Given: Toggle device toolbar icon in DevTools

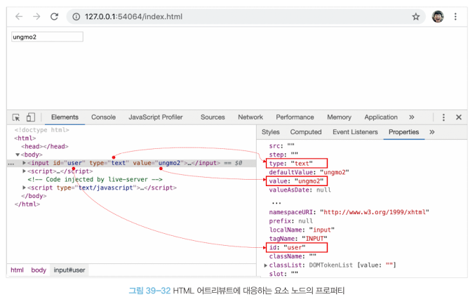Looking at the screenshot, I should pos(31,117).
